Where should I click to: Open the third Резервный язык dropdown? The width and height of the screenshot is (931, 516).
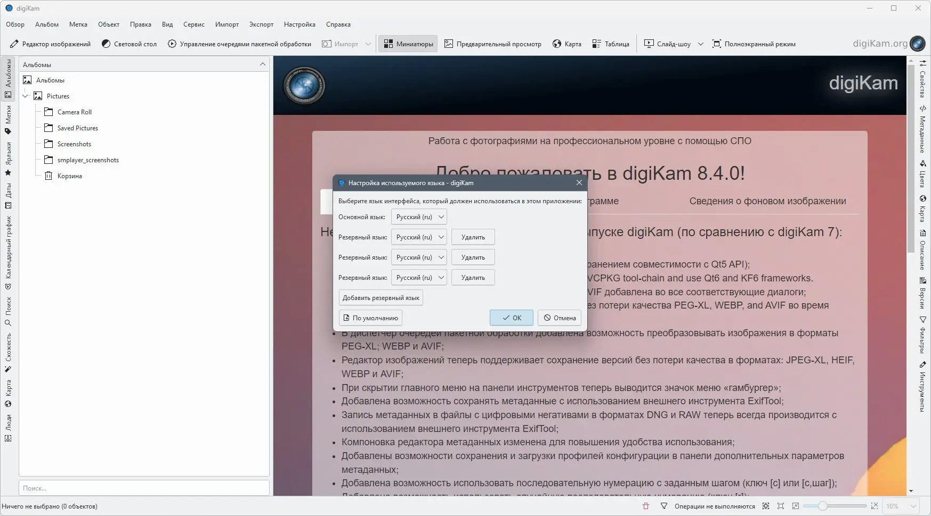419,278
